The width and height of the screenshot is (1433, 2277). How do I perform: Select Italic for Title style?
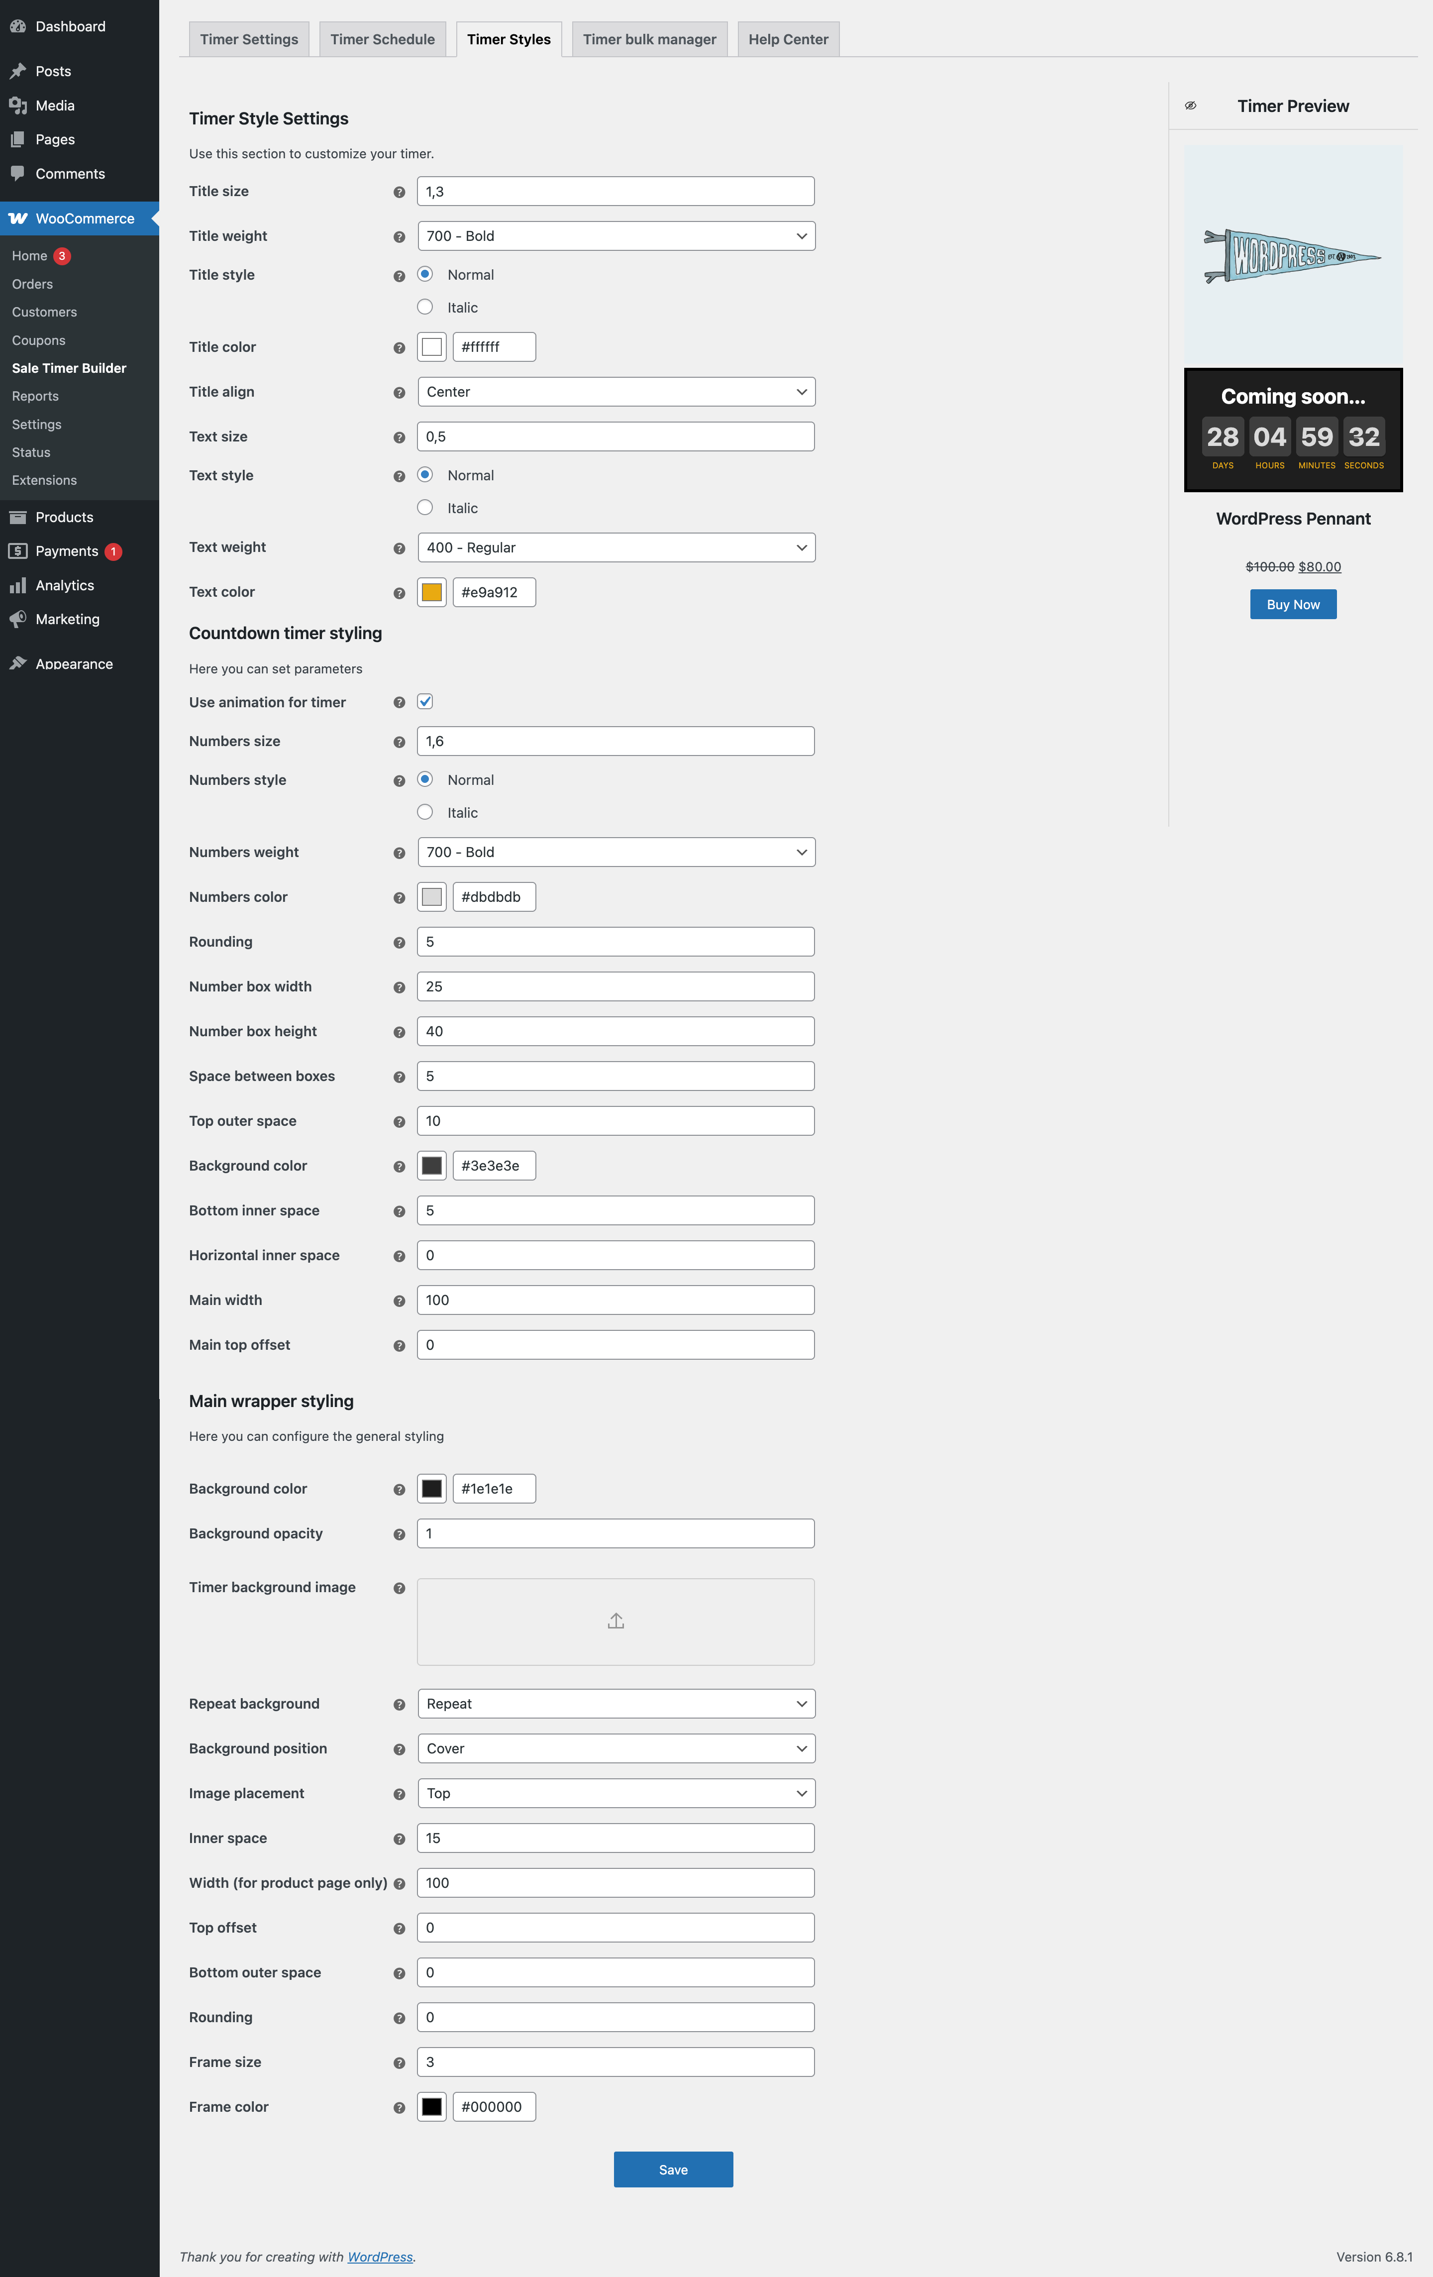[425, 307]
